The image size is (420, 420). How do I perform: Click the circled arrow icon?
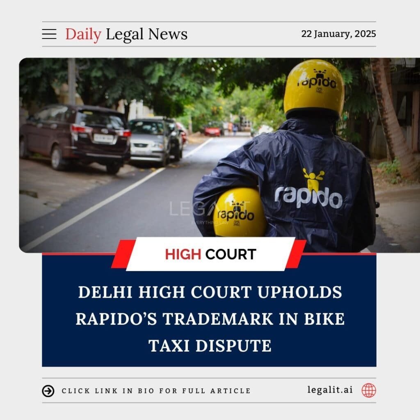tap(48, 391)
